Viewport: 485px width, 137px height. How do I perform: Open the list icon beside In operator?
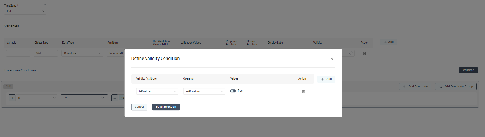tap(114, 98)
